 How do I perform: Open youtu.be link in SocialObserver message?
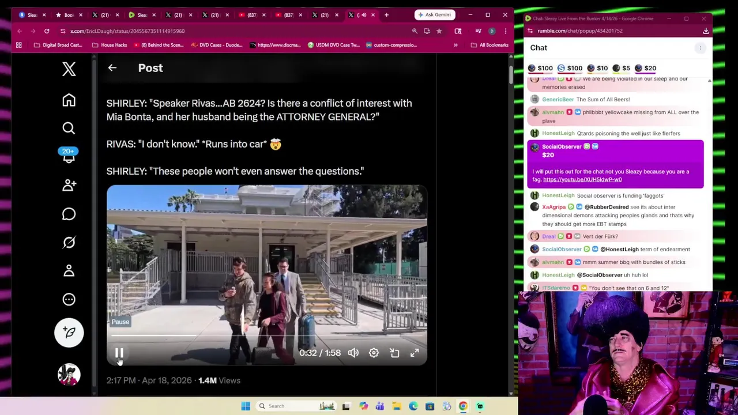point(582,179)
